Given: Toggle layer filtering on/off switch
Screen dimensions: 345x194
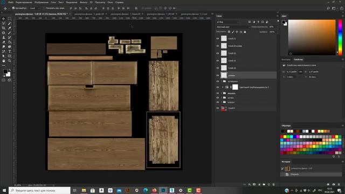Looking at the screenshot, I should [278, 21].
